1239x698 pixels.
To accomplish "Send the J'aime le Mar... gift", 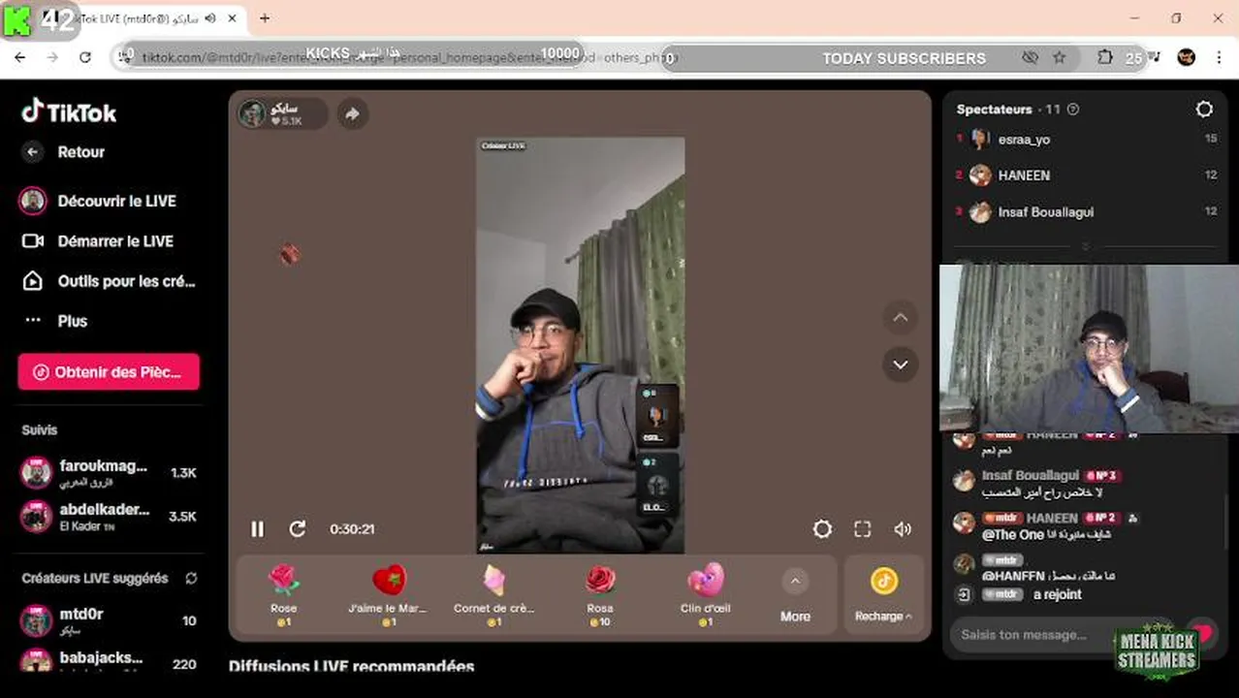I will [388, 595].
